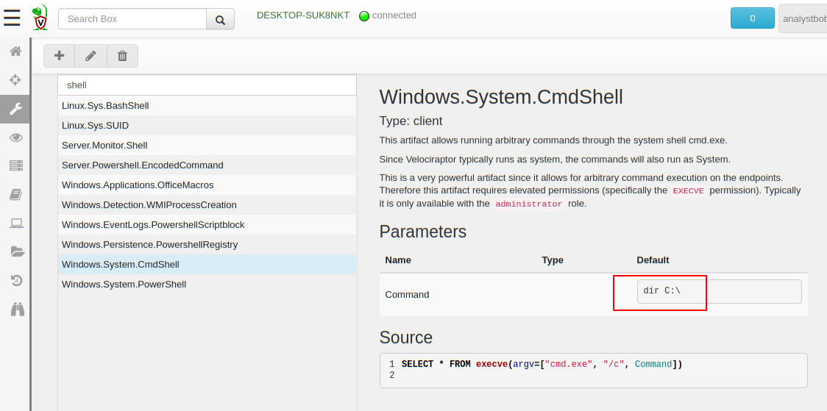
Task: Click the analystbob user button
Action: (x=803, y=18)
